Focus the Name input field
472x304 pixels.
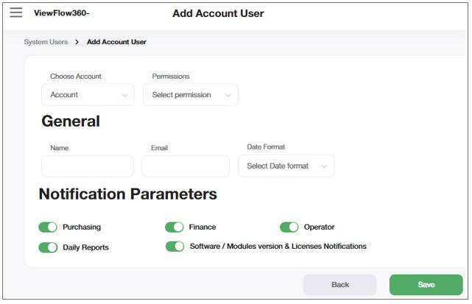tap(87, 166)
